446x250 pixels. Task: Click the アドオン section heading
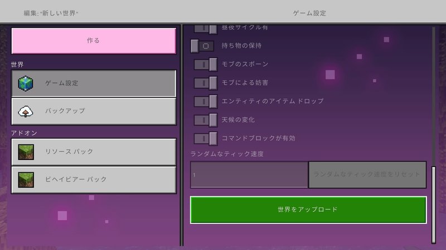pyautogui.click(x=24, y=133)
